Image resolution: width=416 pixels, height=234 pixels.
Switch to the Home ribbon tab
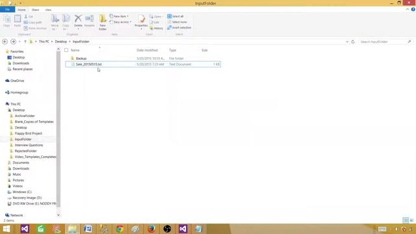(21, 10)
